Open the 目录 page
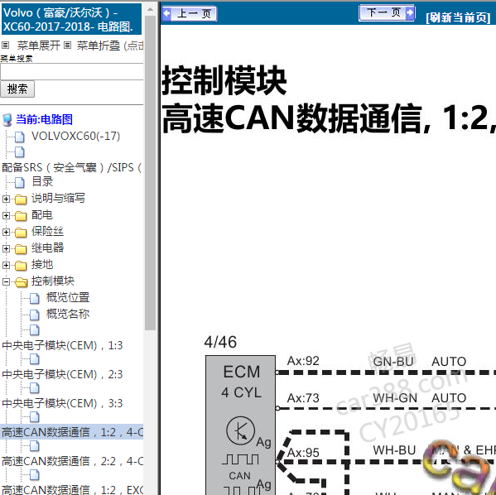 click(x=42, y=181)
